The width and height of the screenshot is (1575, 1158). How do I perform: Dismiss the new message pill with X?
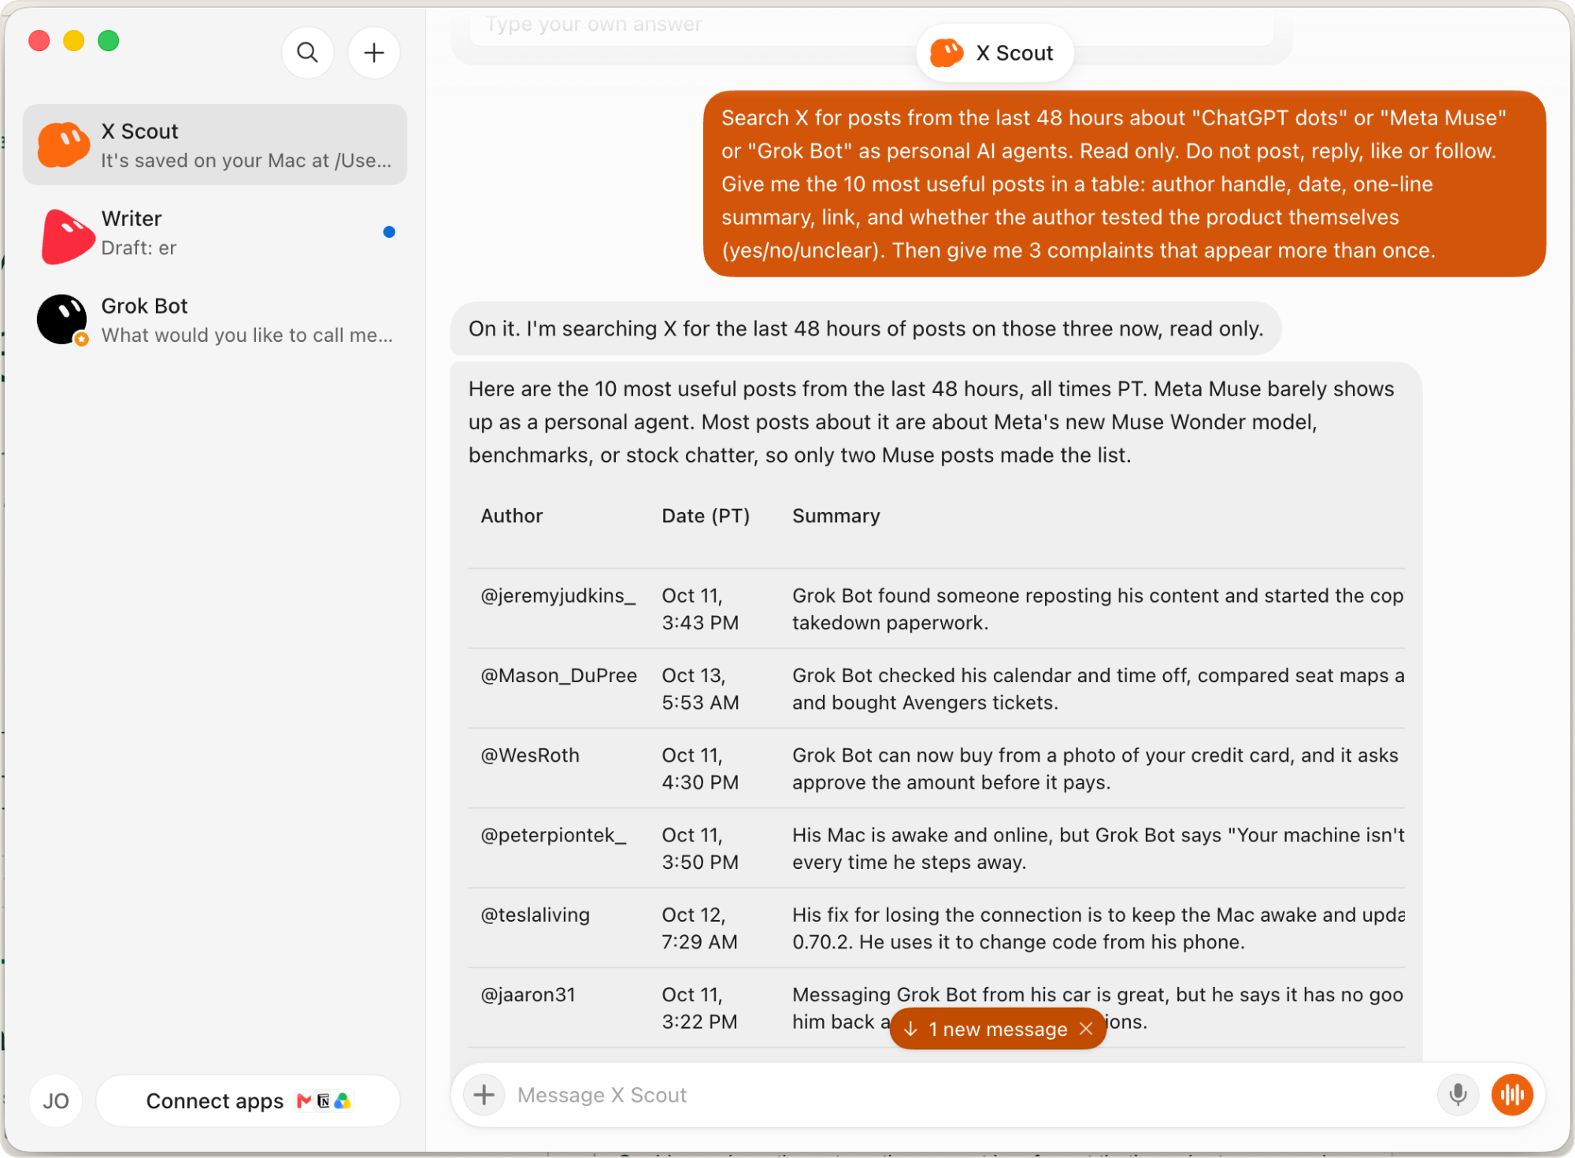1086,1029
